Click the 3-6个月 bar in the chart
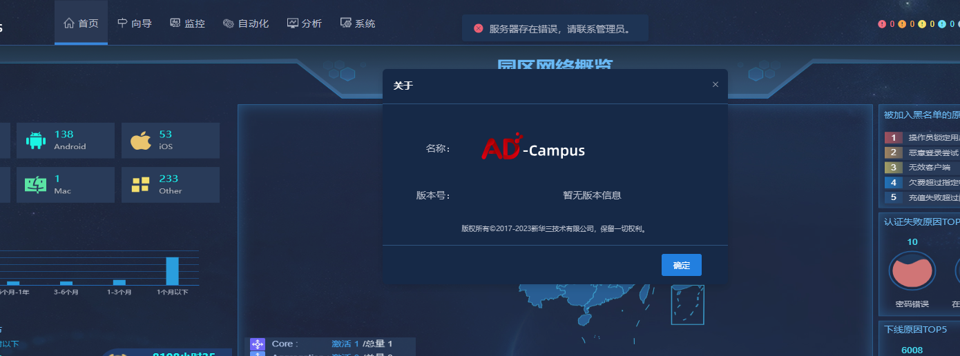960x356 pixels. click(x=66, y=283)
